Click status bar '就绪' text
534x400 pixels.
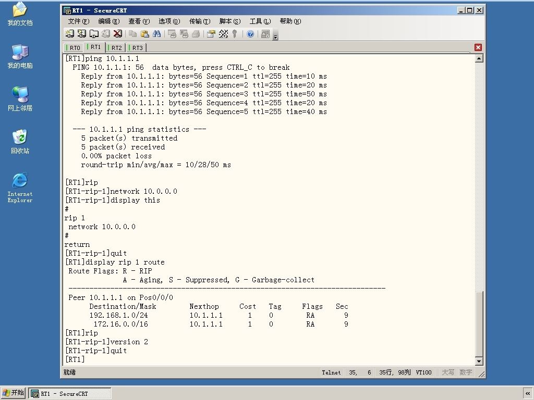pyautogui.click(x=69, y=372)
